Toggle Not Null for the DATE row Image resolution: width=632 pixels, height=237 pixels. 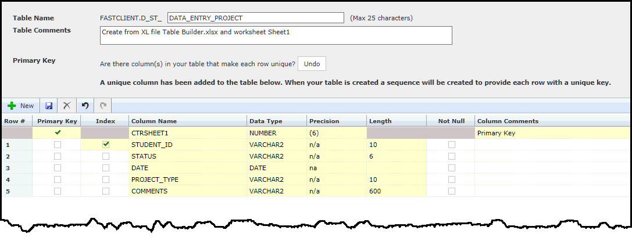451,168
